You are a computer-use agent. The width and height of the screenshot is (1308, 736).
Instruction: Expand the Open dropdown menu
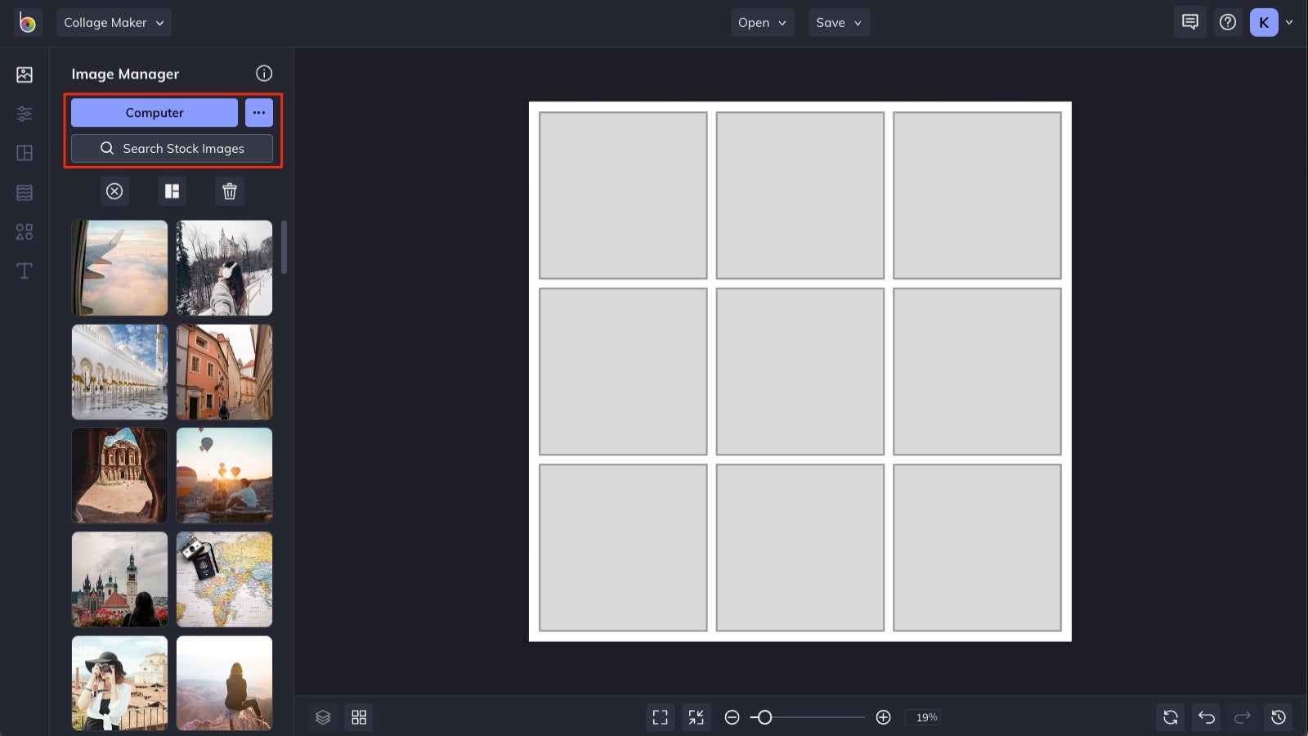tap(762, 23)
